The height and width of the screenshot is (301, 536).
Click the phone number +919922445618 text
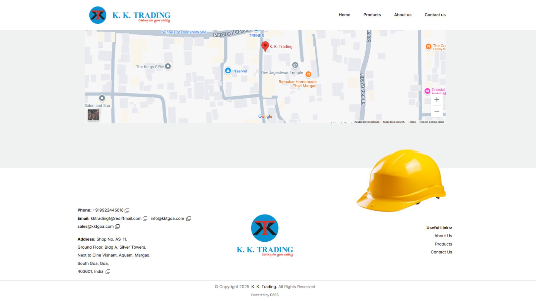[108, 210]
